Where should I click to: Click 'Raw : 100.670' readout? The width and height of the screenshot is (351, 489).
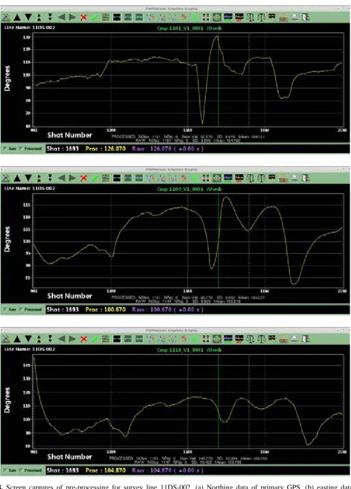[x=167, y=310]
